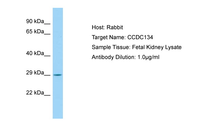Click the Sample Tissue: Fetal Kidney Lysate text
This screenshot has height=136, width=204.
coord(137,47)
